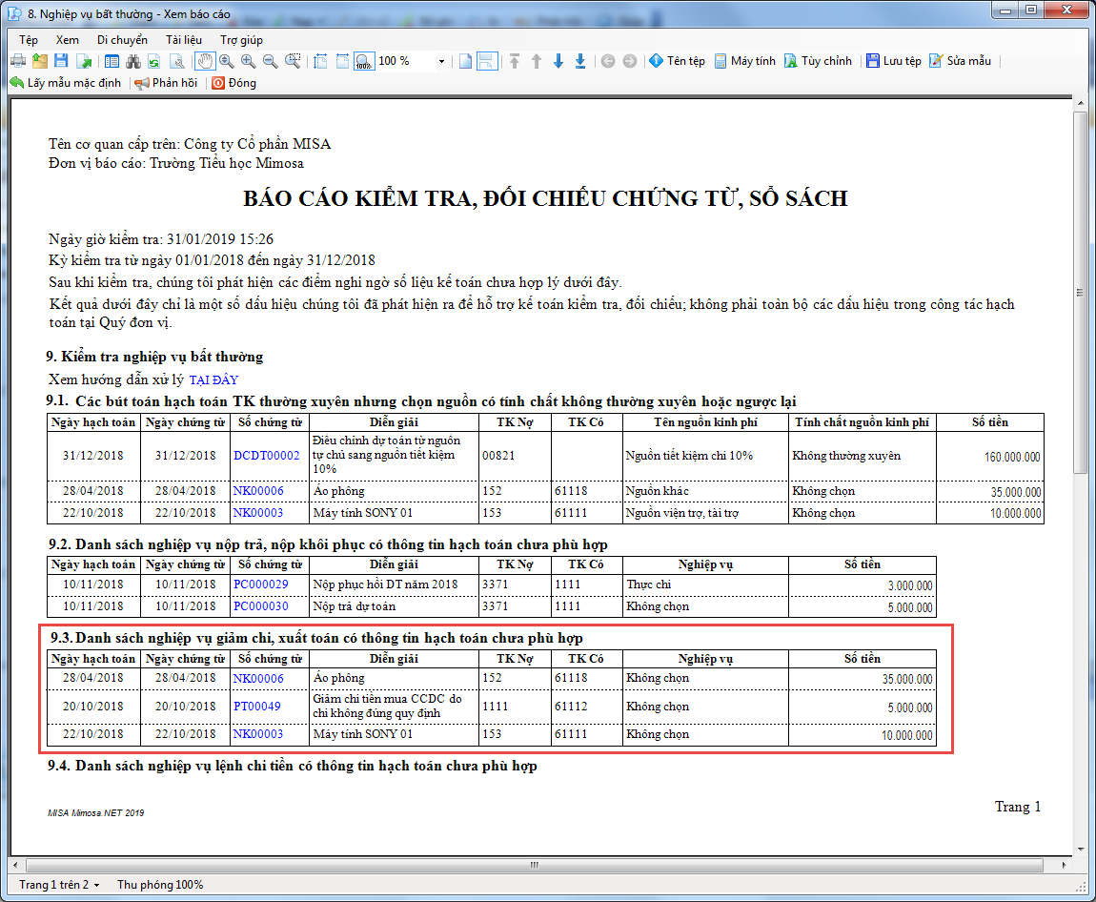Go to last page arrow icon

tap(580, 62)
